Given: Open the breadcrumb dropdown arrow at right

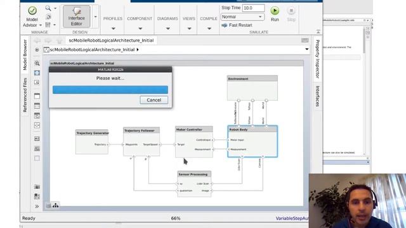Looking at the screenshot, I should (307, 49).
